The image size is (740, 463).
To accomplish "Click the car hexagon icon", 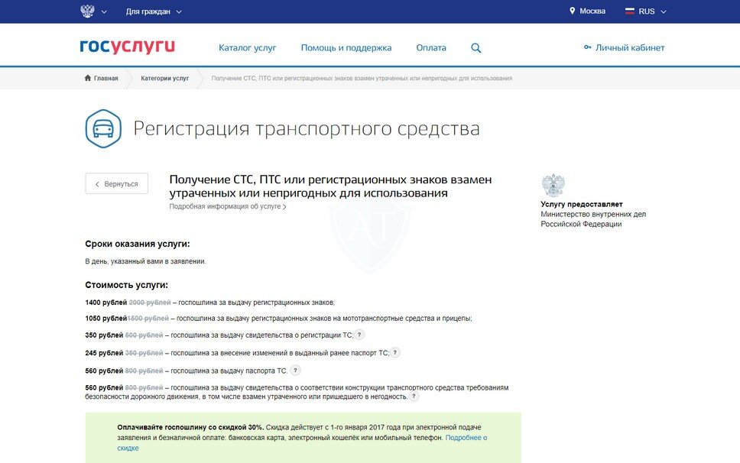I will pos(103,128).
